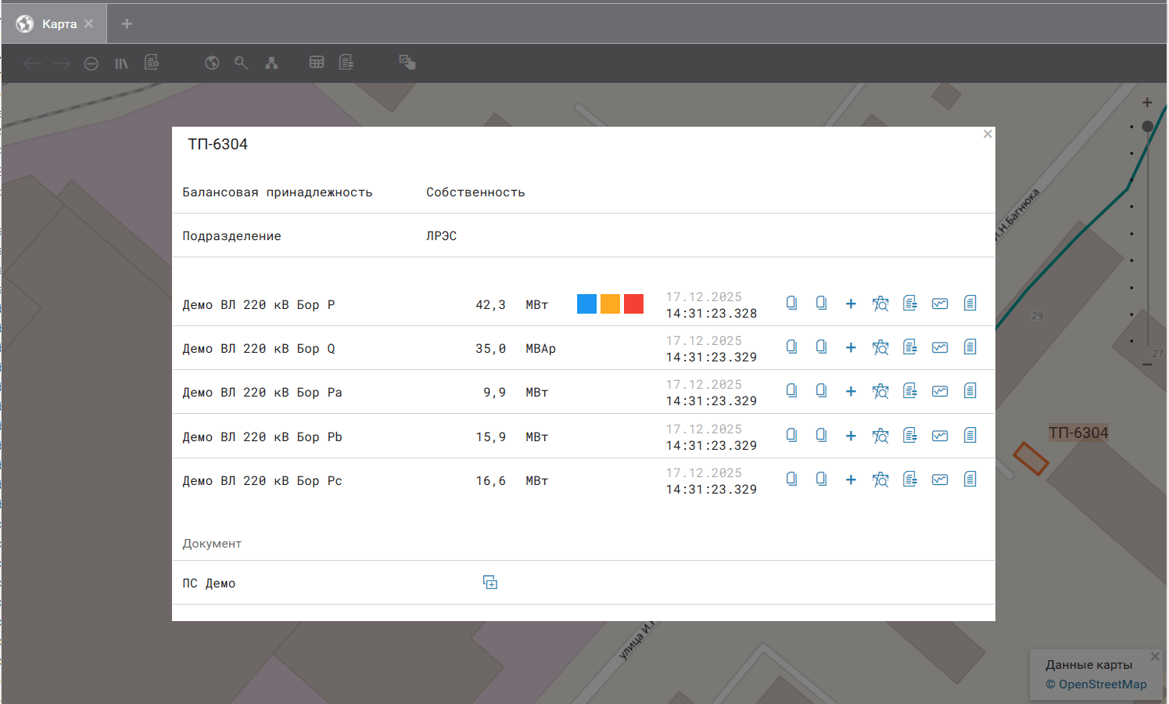Open last document icon in Бор Pb row
The height and width of the screenshot is (704, 1169).
(970, 436)
